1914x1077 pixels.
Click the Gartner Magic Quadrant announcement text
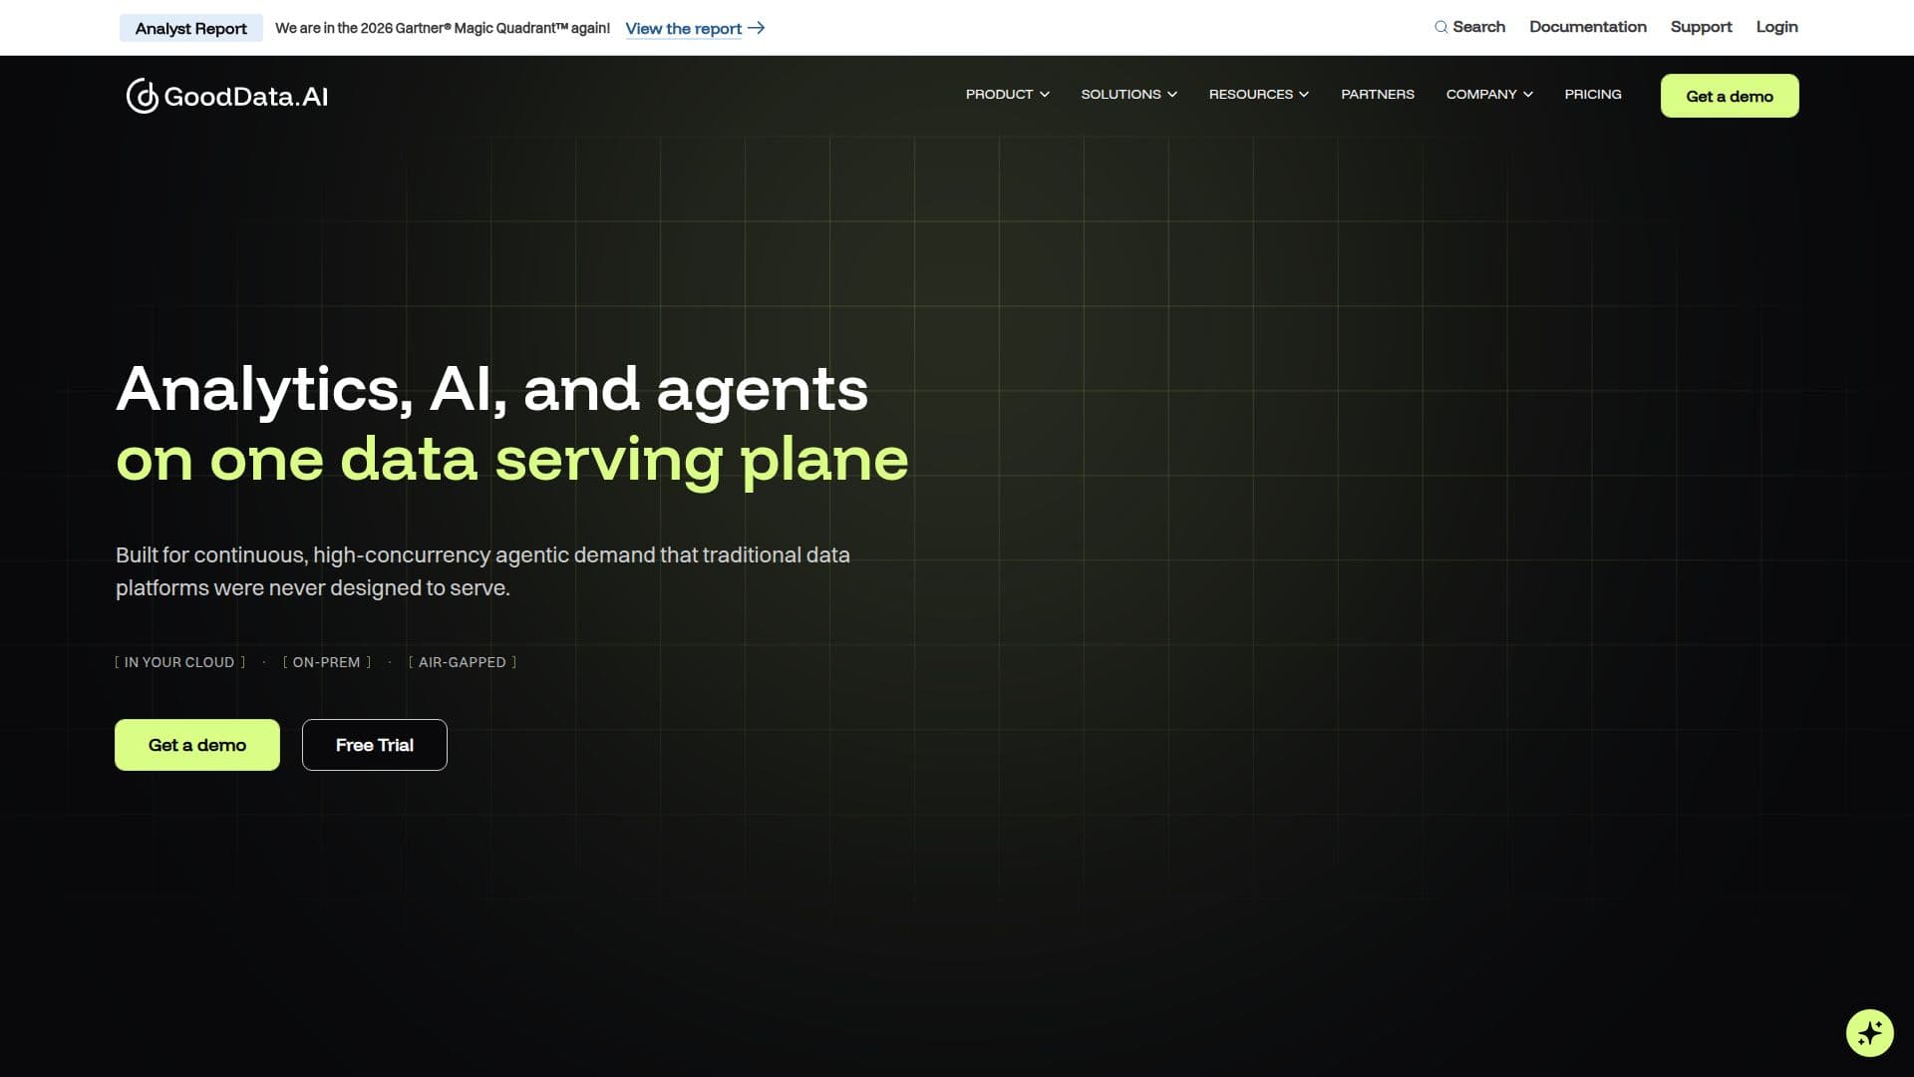pos(443,28)
